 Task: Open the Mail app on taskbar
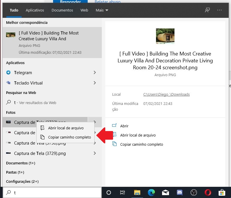[165, 193]
